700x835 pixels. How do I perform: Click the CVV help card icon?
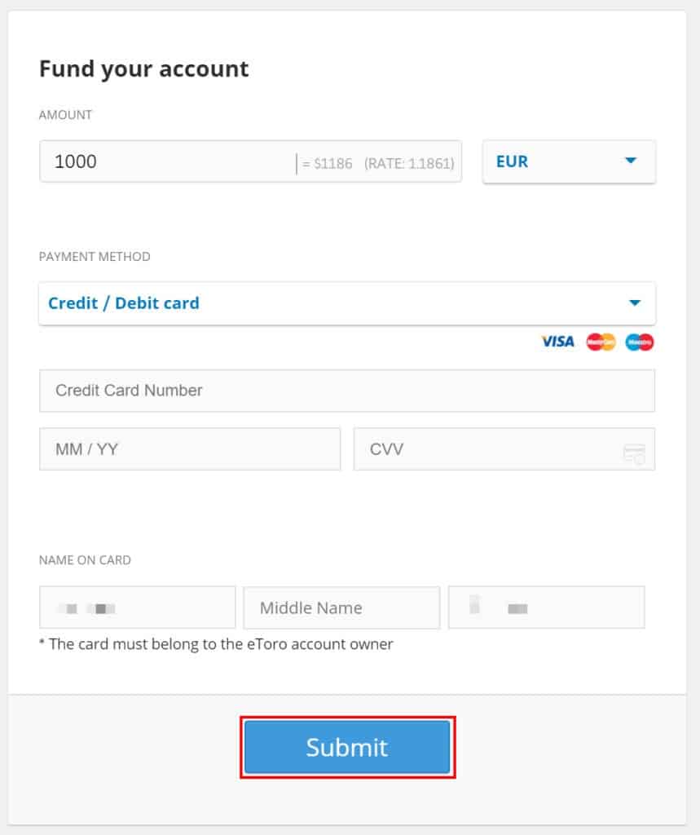[x=634, y=453]
